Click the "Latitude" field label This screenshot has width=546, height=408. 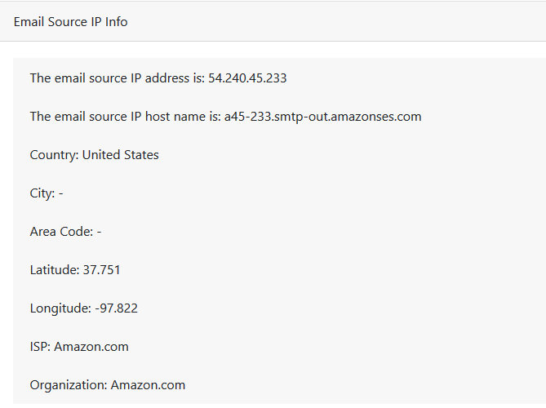[55, 270]
